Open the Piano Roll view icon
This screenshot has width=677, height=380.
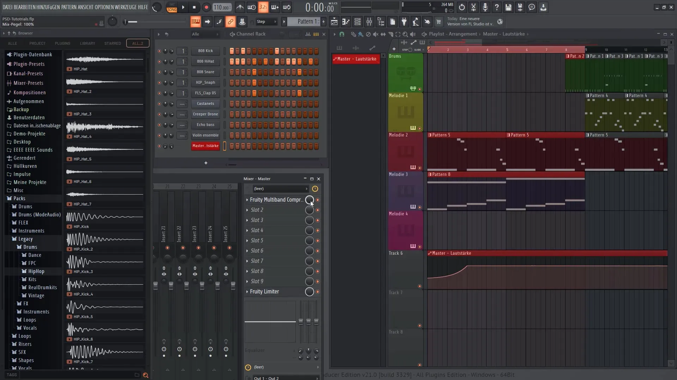tap(346, 22)
